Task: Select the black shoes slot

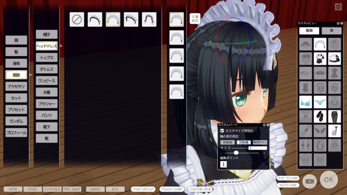Action: (320, 116)
